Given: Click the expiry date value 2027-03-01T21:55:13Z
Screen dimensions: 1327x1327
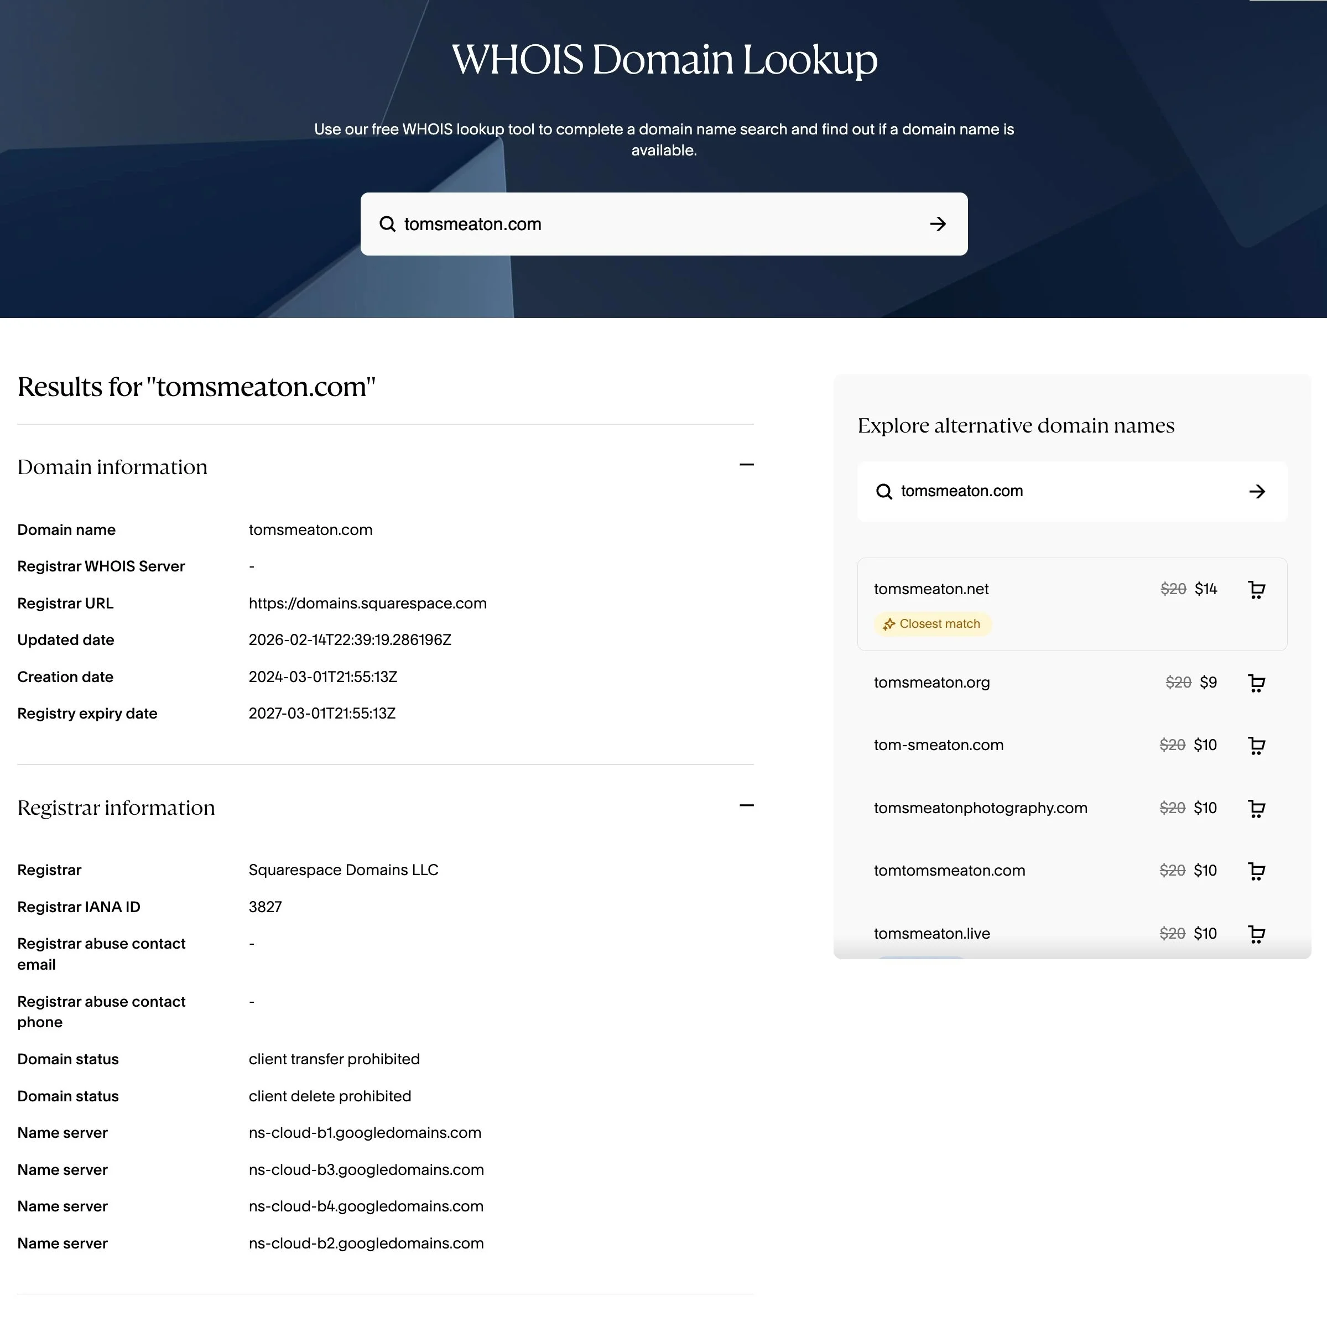Looking at the screenshot, I should pos(322,713).
